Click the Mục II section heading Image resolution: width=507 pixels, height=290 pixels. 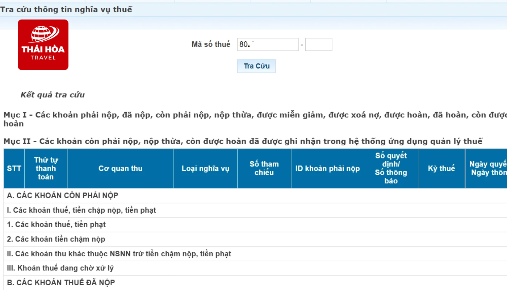[243, 141]
